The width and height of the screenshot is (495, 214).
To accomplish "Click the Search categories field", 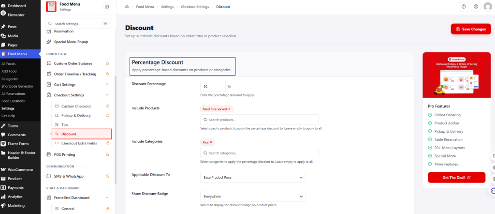I will (x=259, y=153).
